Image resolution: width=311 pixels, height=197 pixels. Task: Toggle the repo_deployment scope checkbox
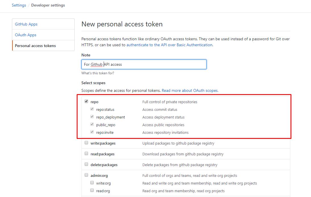[92, 117]
